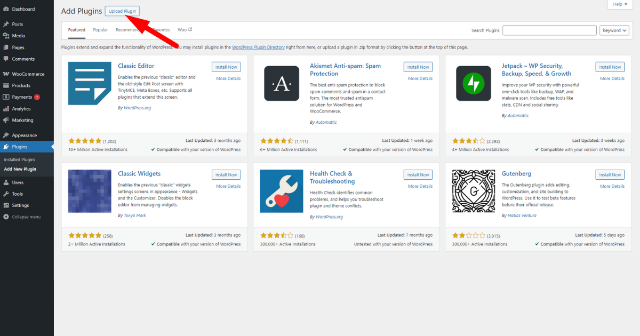Click the WooCommerce logo icon
640x336 pixels.
[6, 74]
